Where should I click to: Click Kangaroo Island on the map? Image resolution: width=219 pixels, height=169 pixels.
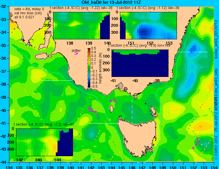(43, 57)
